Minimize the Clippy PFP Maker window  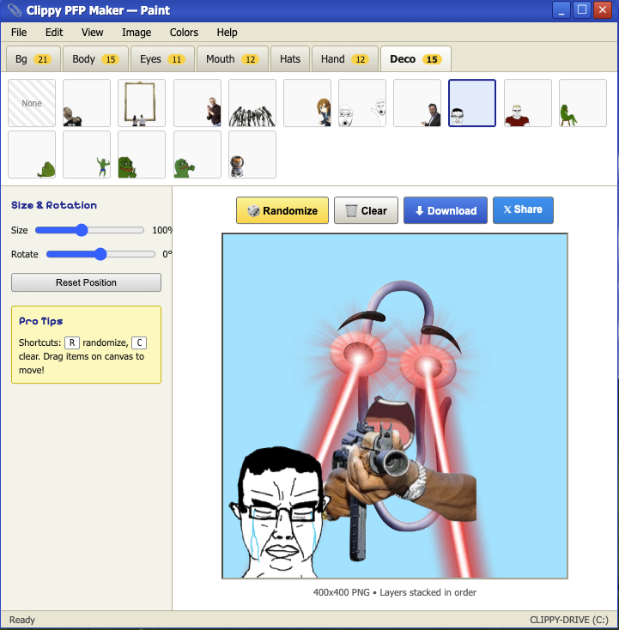pyautogui.click(x=561, y=10)
